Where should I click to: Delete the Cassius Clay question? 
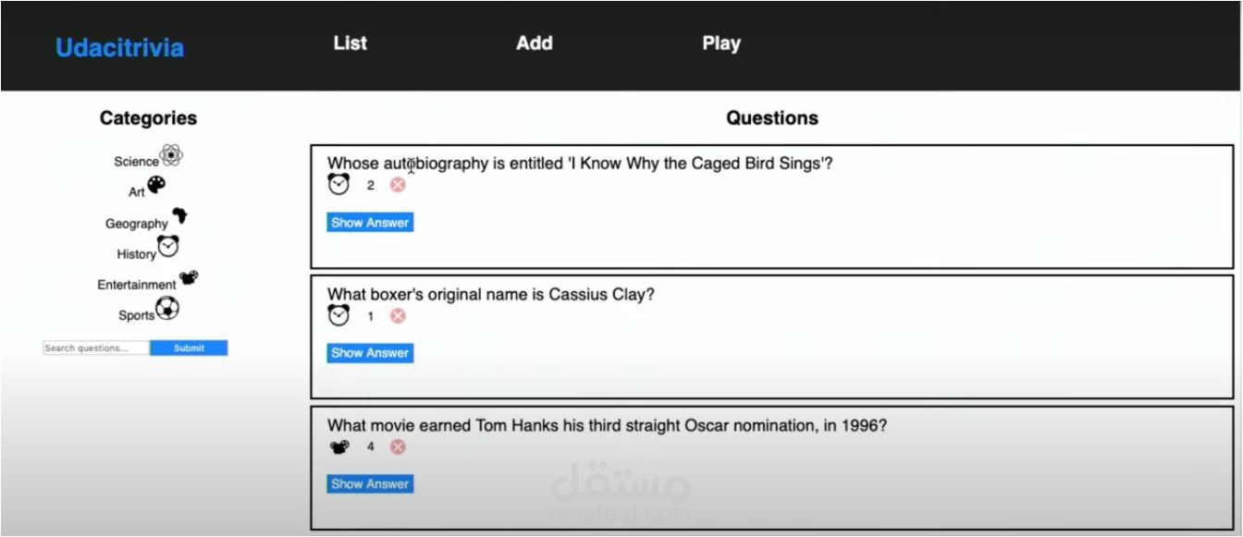(x=397, y=315)
